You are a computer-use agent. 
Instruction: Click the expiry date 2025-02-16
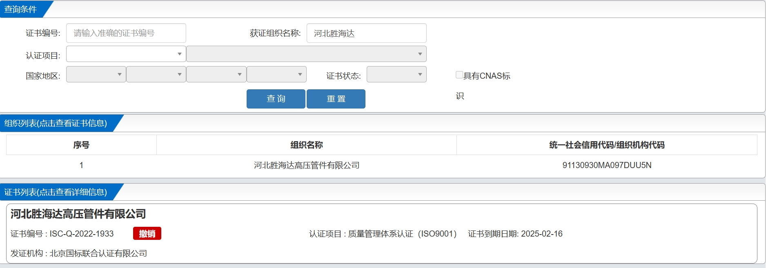[542, 234]
